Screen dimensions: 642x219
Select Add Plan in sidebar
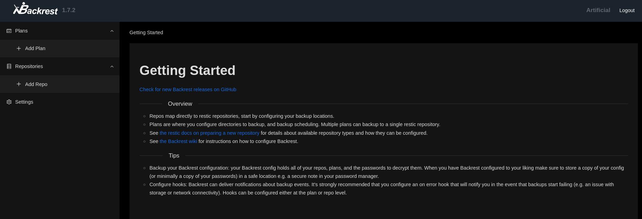click(x=35, y=48)
